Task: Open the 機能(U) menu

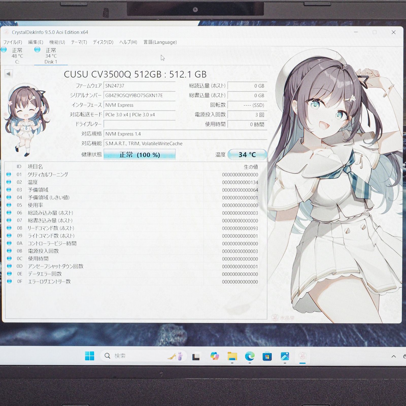Action: pyautogui.click(x=57, y=42)
